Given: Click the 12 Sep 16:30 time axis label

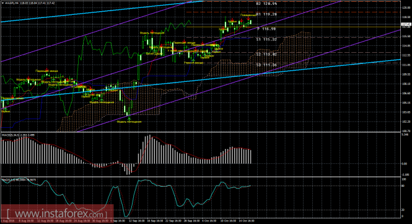Looking at the screenshot, I should tap(136, 221).
